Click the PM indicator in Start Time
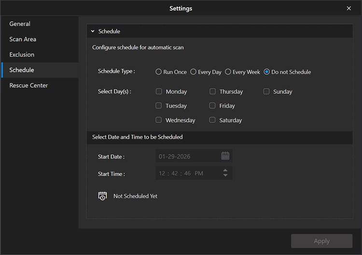This screenshot has height=255, width=362. [199, 173]
